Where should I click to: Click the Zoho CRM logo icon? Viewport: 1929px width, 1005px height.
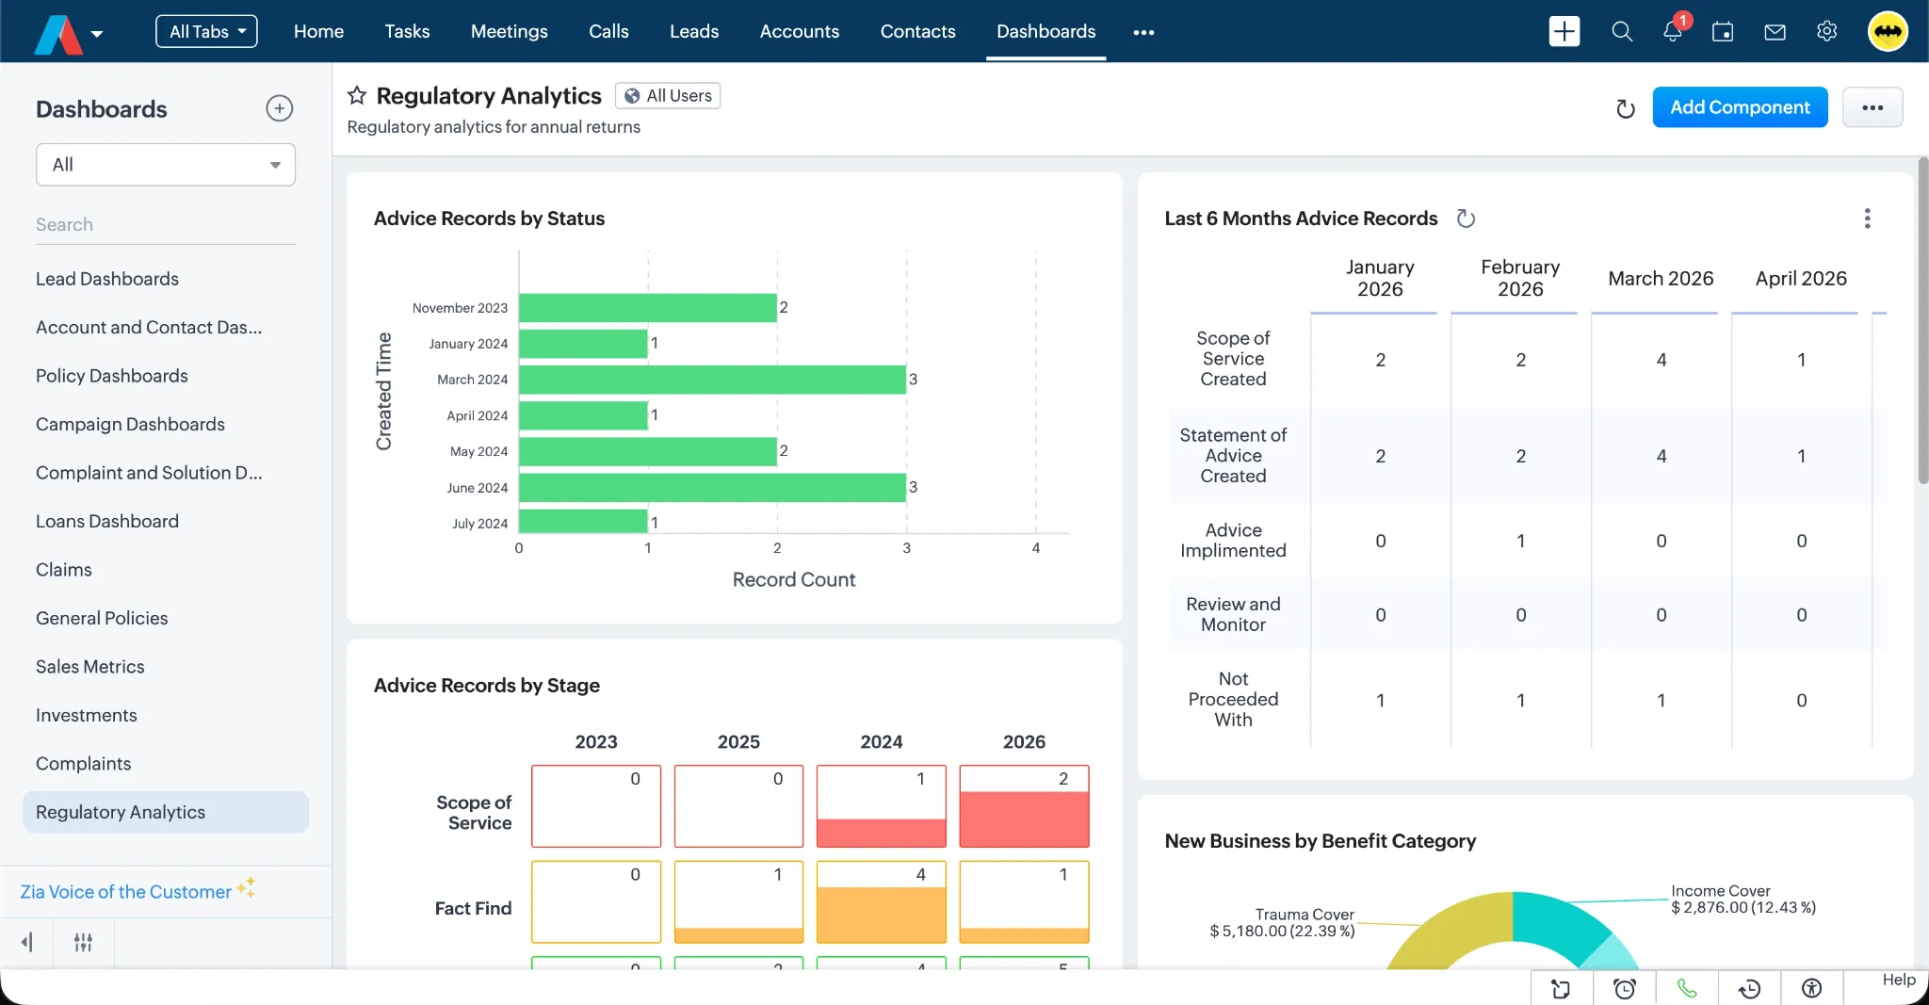tap(58, 34)
